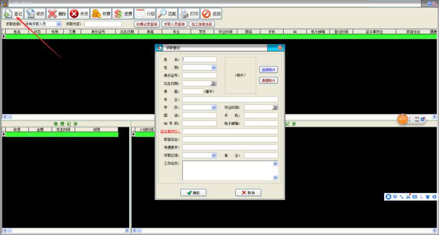Screen dimensions: 439x235
Task: Open the 求职类别 category combo box
Action: click(58, 24)
